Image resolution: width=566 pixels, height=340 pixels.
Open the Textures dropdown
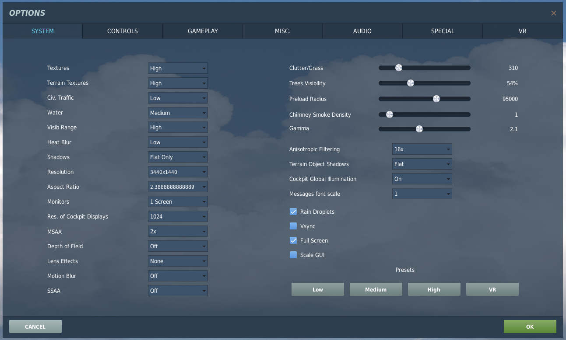coord(178,68)
